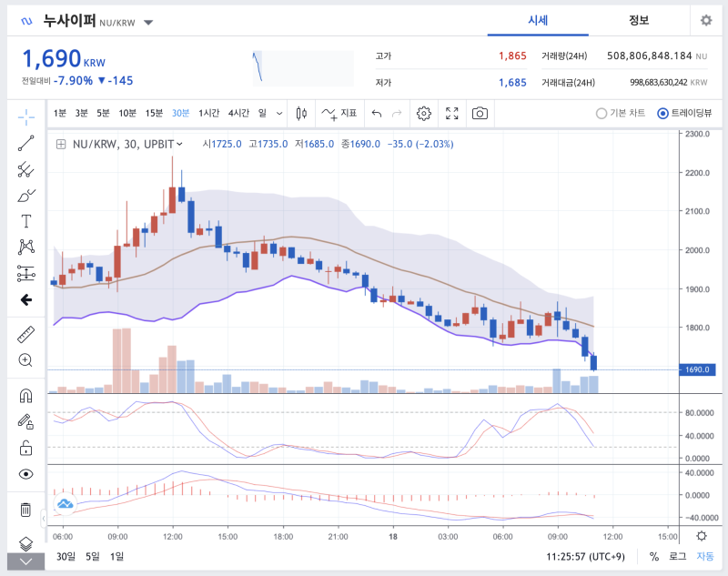728x576 pixels.
Task: Toggle stay in drawing mode pencil-lock
Action: [26, 421]
